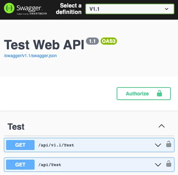This screenshot has width=178, height=175.
Task: Click the GET badge for /api/Test
Action: pos(20,165)
